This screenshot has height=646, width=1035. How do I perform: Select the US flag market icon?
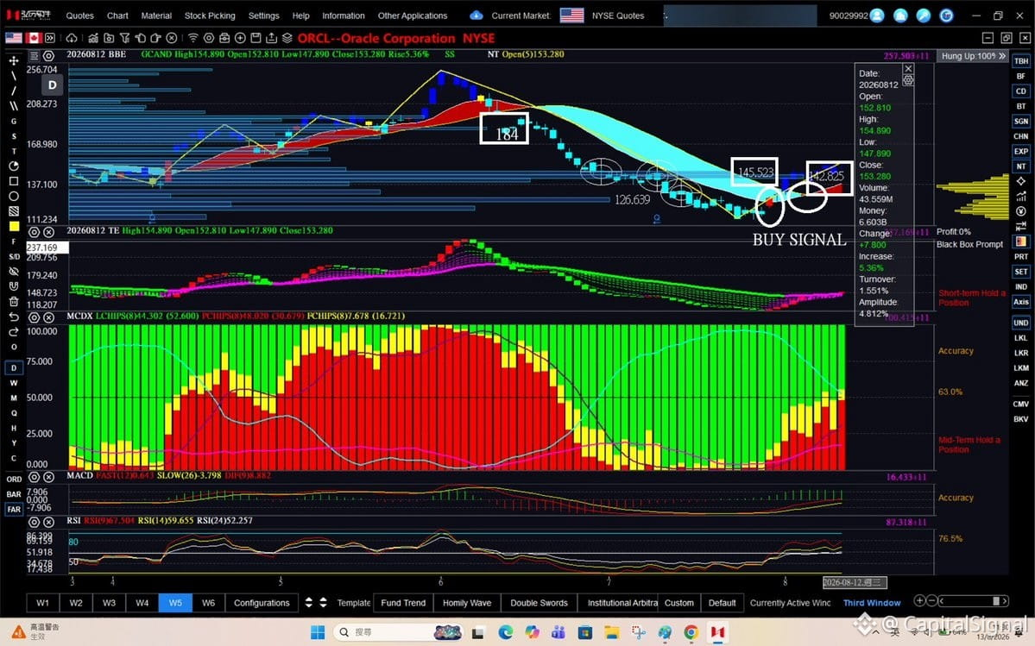pos(13,38)
